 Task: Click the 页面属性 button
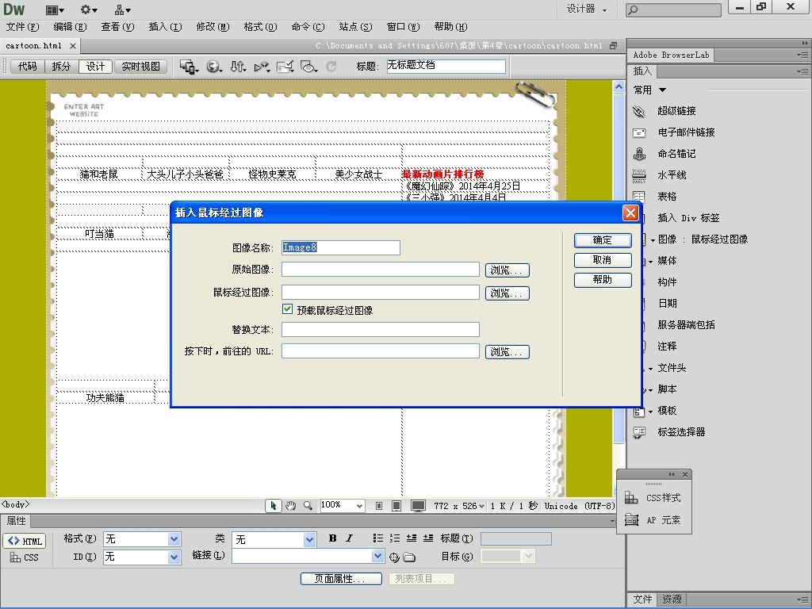(x=341, y=578)
